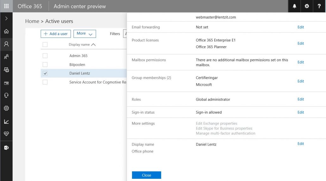Select the Bilpoolen user checkbox
The image size is (326, 181).
[45, 65]
